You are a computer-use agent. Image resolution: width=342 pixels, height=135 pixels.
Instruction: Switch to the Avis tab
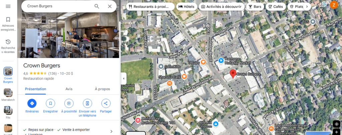(69, 89)
